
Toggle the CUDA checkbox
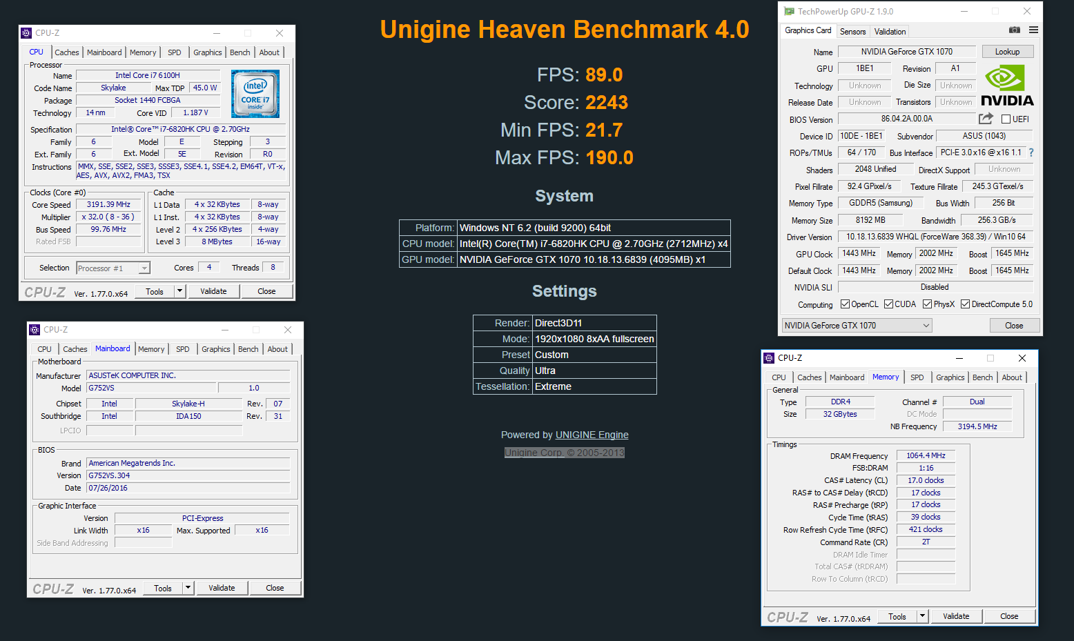click(x=888, y=304)
